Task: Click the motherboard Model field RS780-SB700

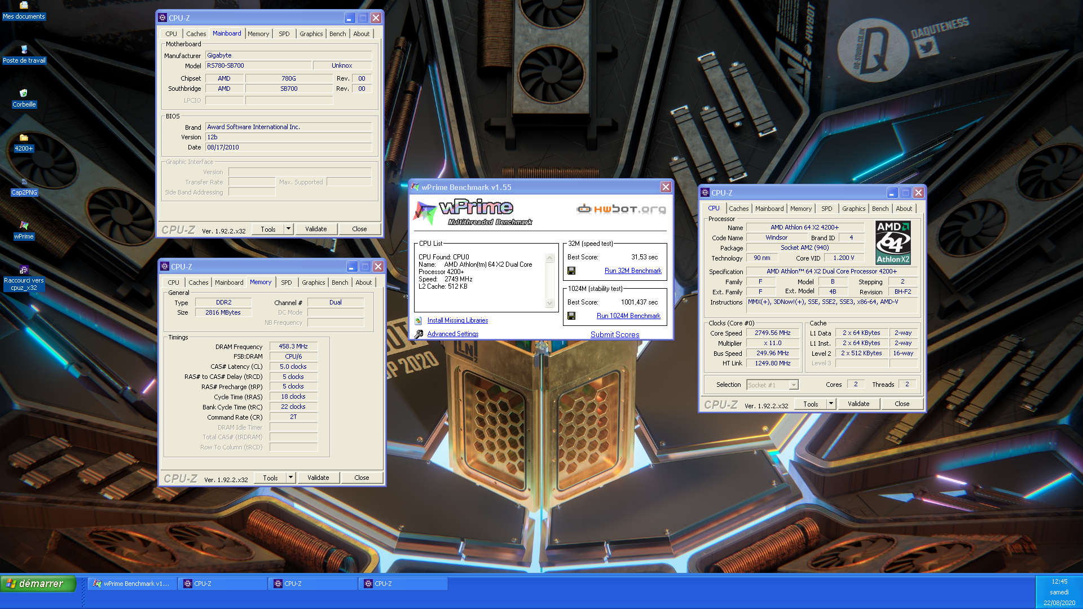Action: tap(258, 65)
